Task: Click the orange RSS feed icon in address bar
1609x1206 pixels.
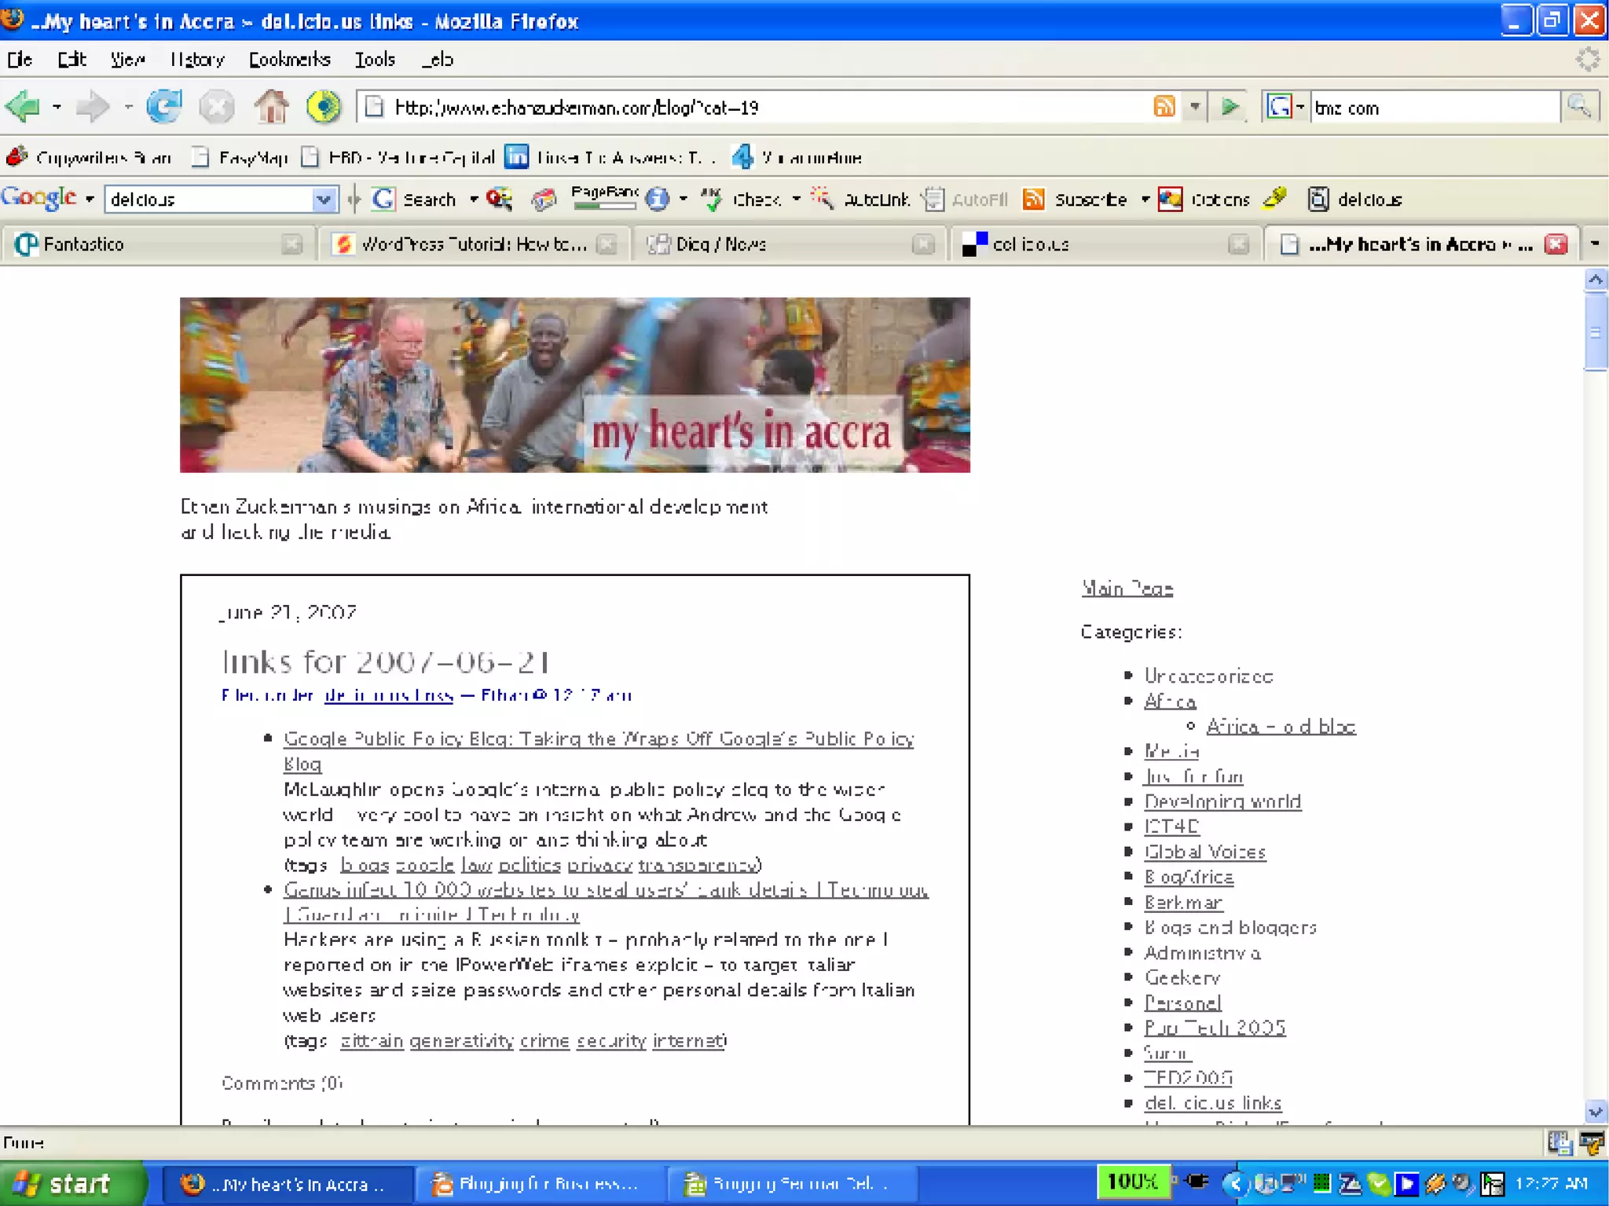Action: [1164, 107]
